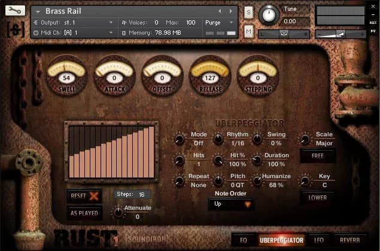Click the Humanize knob

click(257, 180)
